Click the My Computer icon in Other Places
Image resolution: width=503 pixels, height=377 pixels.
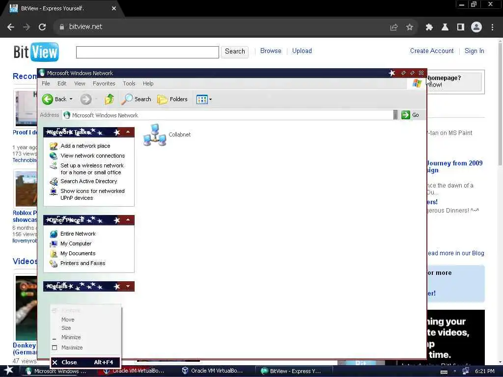coord(54,244)
